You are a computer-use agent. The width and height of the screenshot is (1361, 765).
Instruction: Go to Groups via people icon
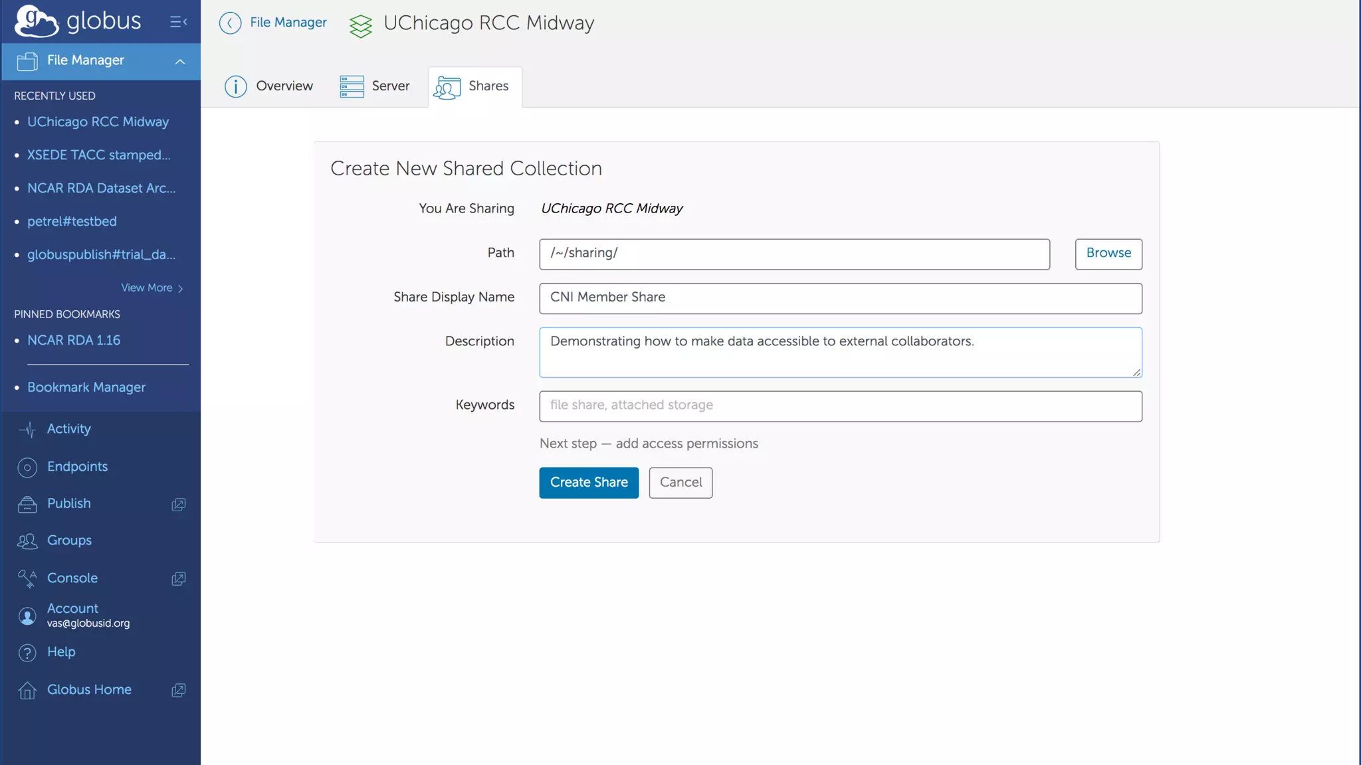pos(27,541)
